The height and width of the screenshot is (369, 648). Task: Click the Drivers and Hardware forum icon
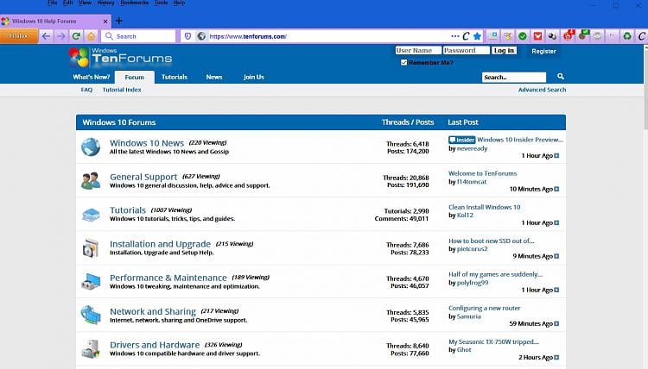pos(91,349)
